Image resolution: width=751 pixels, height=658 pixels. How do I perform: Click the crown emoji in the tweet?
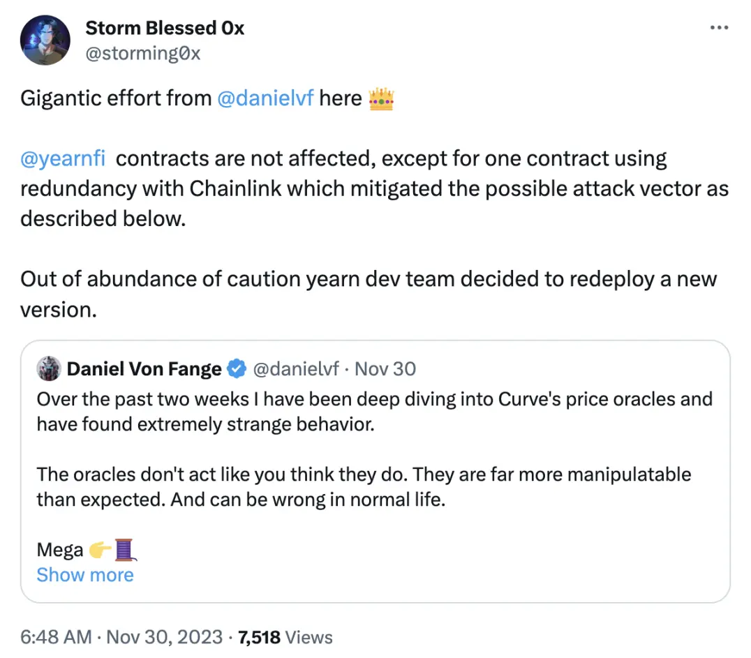click(381, 98)
